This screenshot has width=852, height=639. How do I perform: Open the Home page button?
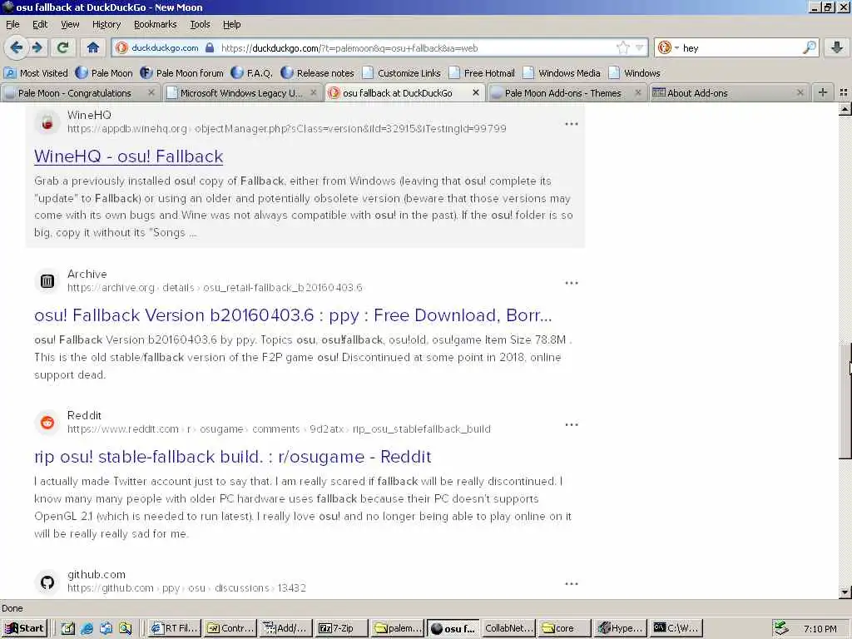click(93, 47)
